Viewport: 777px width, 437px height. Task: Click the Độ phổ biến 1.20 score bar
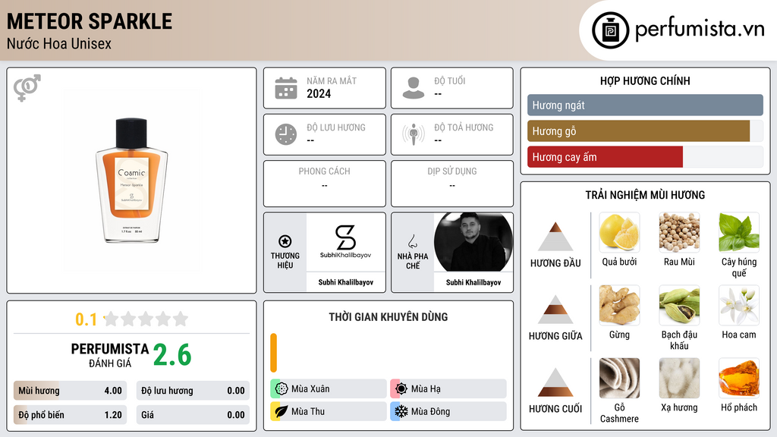[70, 415]
